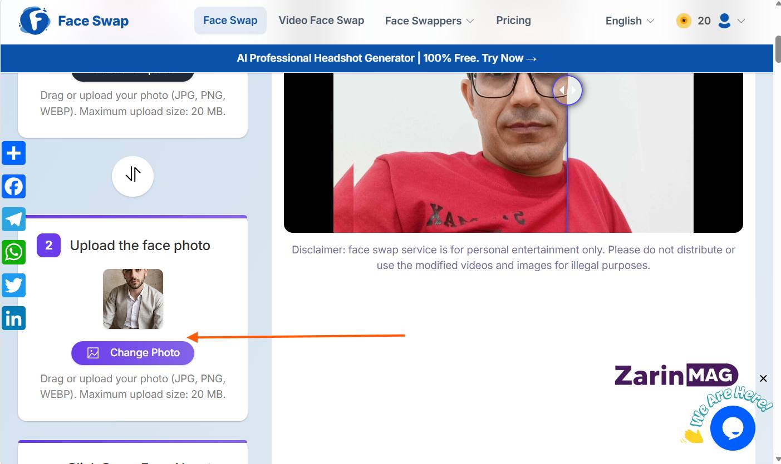Expand the Face Swappers dropdown

click(429, 21)
